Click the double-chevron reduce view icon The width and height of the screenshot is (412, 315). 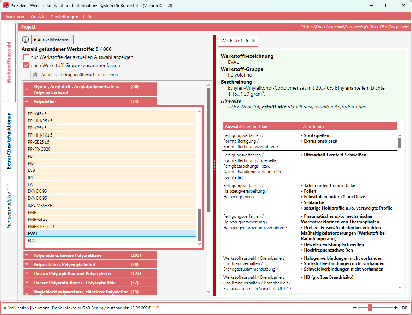[35, 75]
